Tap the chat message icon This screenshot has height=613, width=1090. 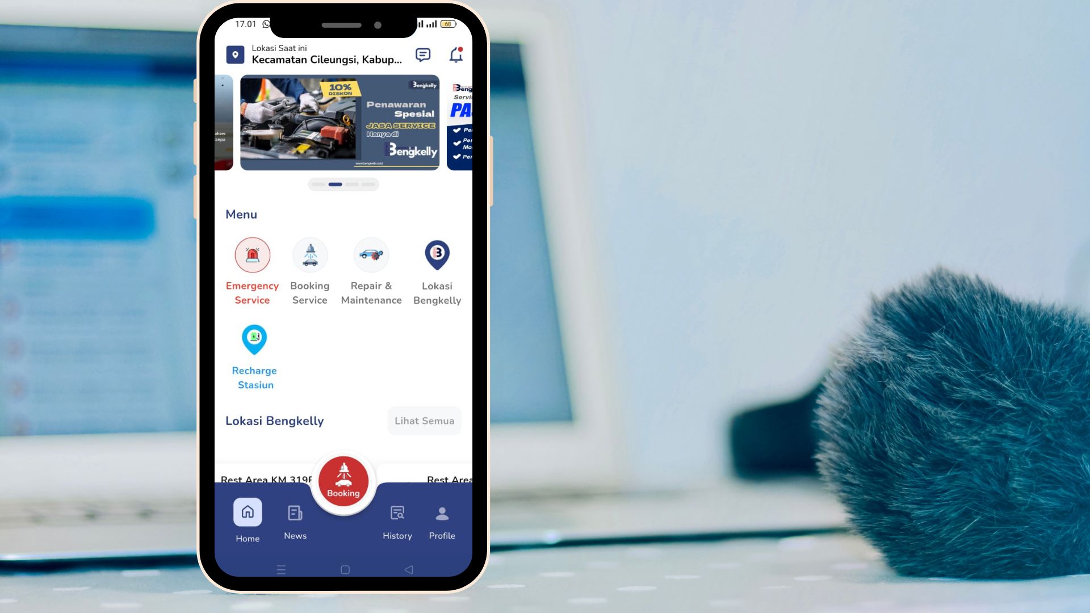pyautogui.click(x=422, y=54)
